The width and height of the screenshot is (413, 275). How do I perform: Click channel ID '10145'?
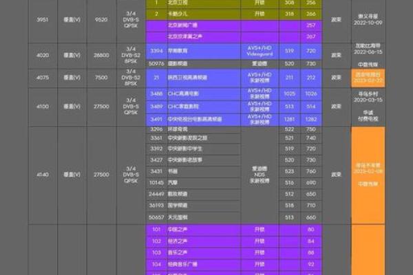(156, 183)
